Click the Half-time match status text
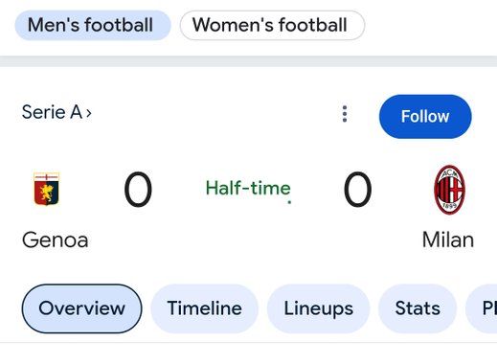This screenshot has width=497, height=364. tap(248, 188)
